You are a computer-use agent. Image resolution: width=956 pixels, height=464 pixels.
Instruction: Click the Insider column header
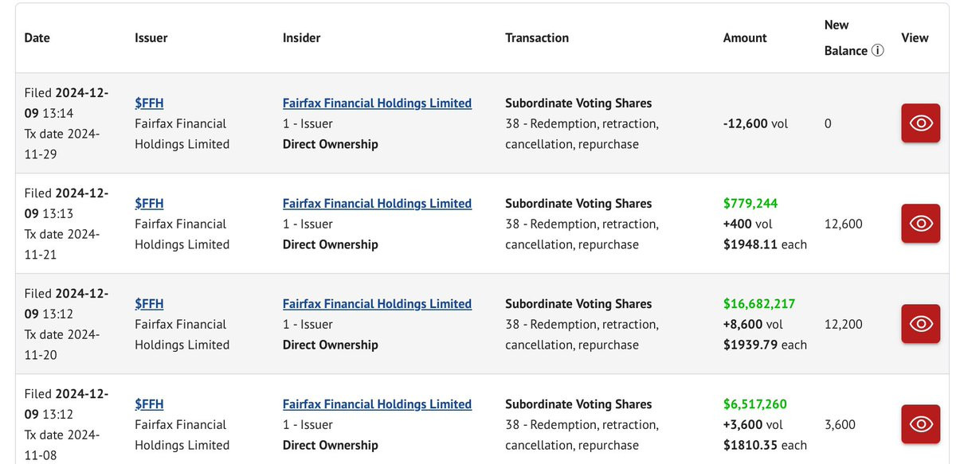pyautogui.click(x=300, y=37)
